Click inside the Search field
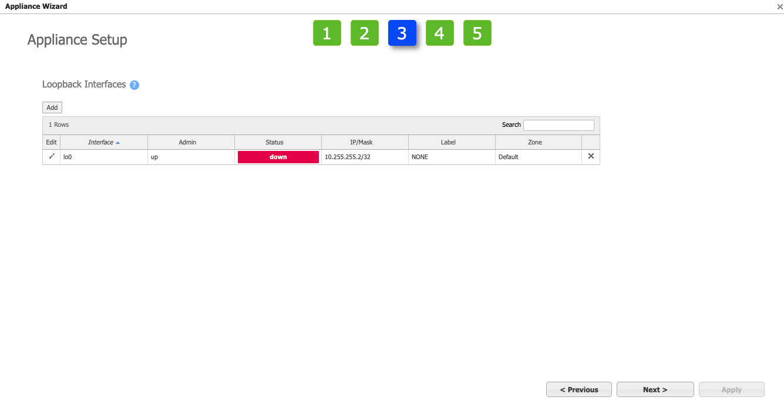Image resolution: width=784 pixels, height=414 pixels. pos(558,124)
